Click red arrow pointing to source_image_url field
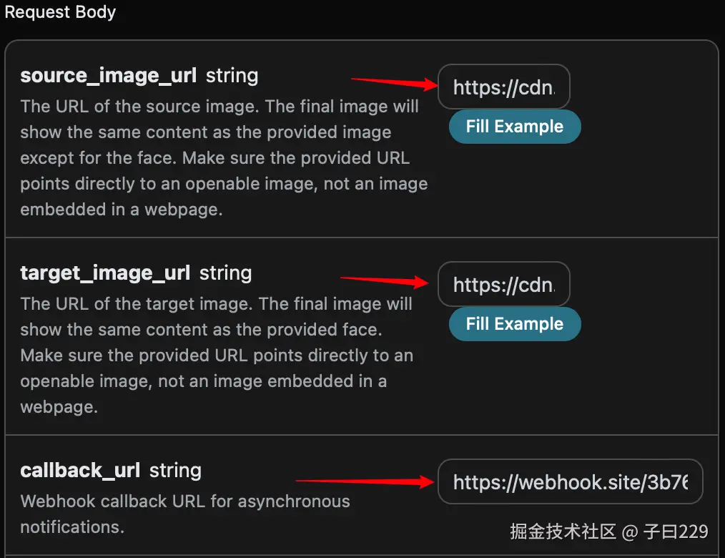 click(393, 82)
